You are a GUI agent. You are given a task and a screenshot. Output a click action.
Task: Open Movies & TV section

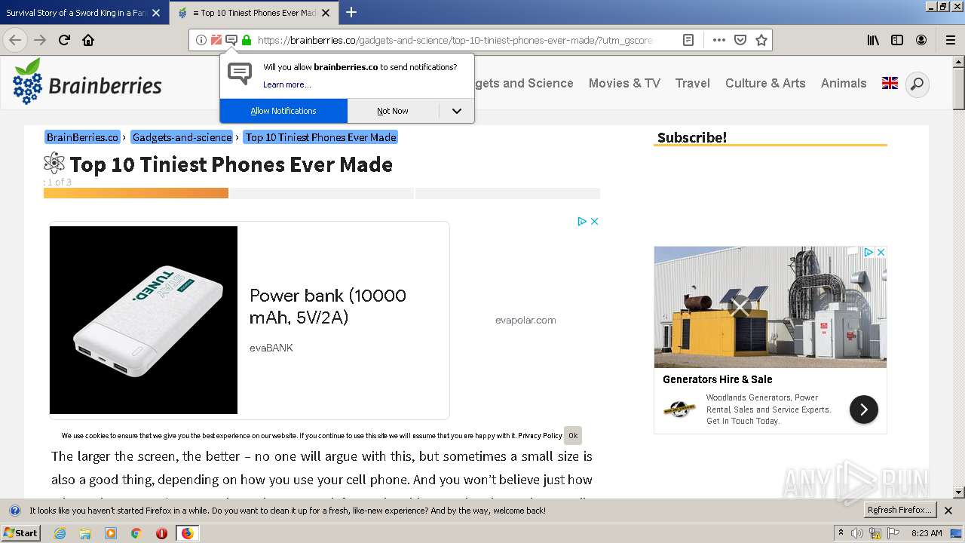(x=624, y=83)
